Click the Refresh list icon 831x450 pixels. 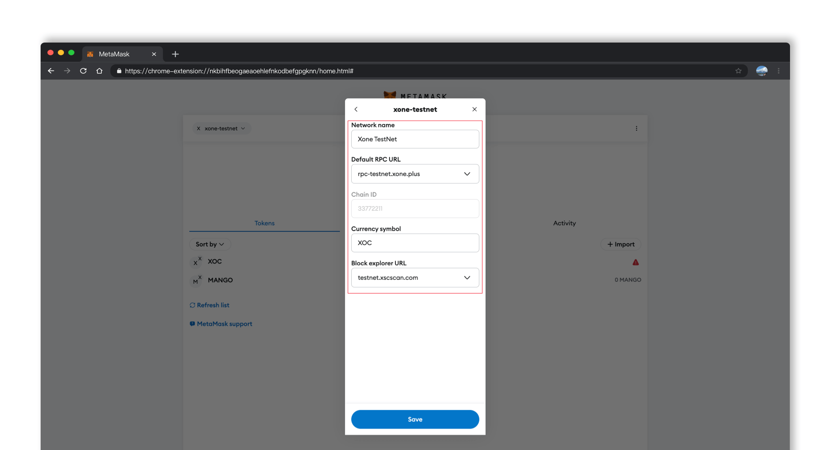192,305
